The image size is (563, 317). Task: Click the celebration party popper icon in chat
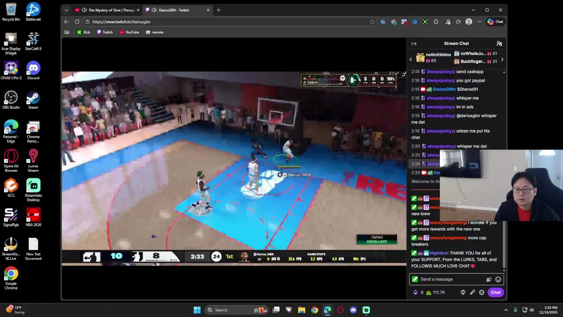[489, 279]
